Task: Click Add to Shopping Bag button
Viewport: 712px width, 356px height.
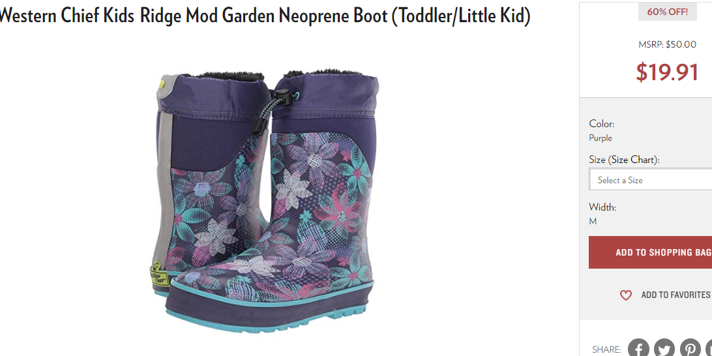Action: coord(651,252)
